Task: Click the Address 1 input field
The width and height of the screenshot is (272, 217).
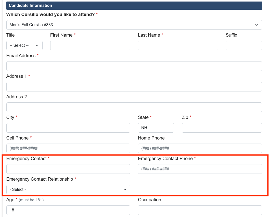Action: [134, 87]
